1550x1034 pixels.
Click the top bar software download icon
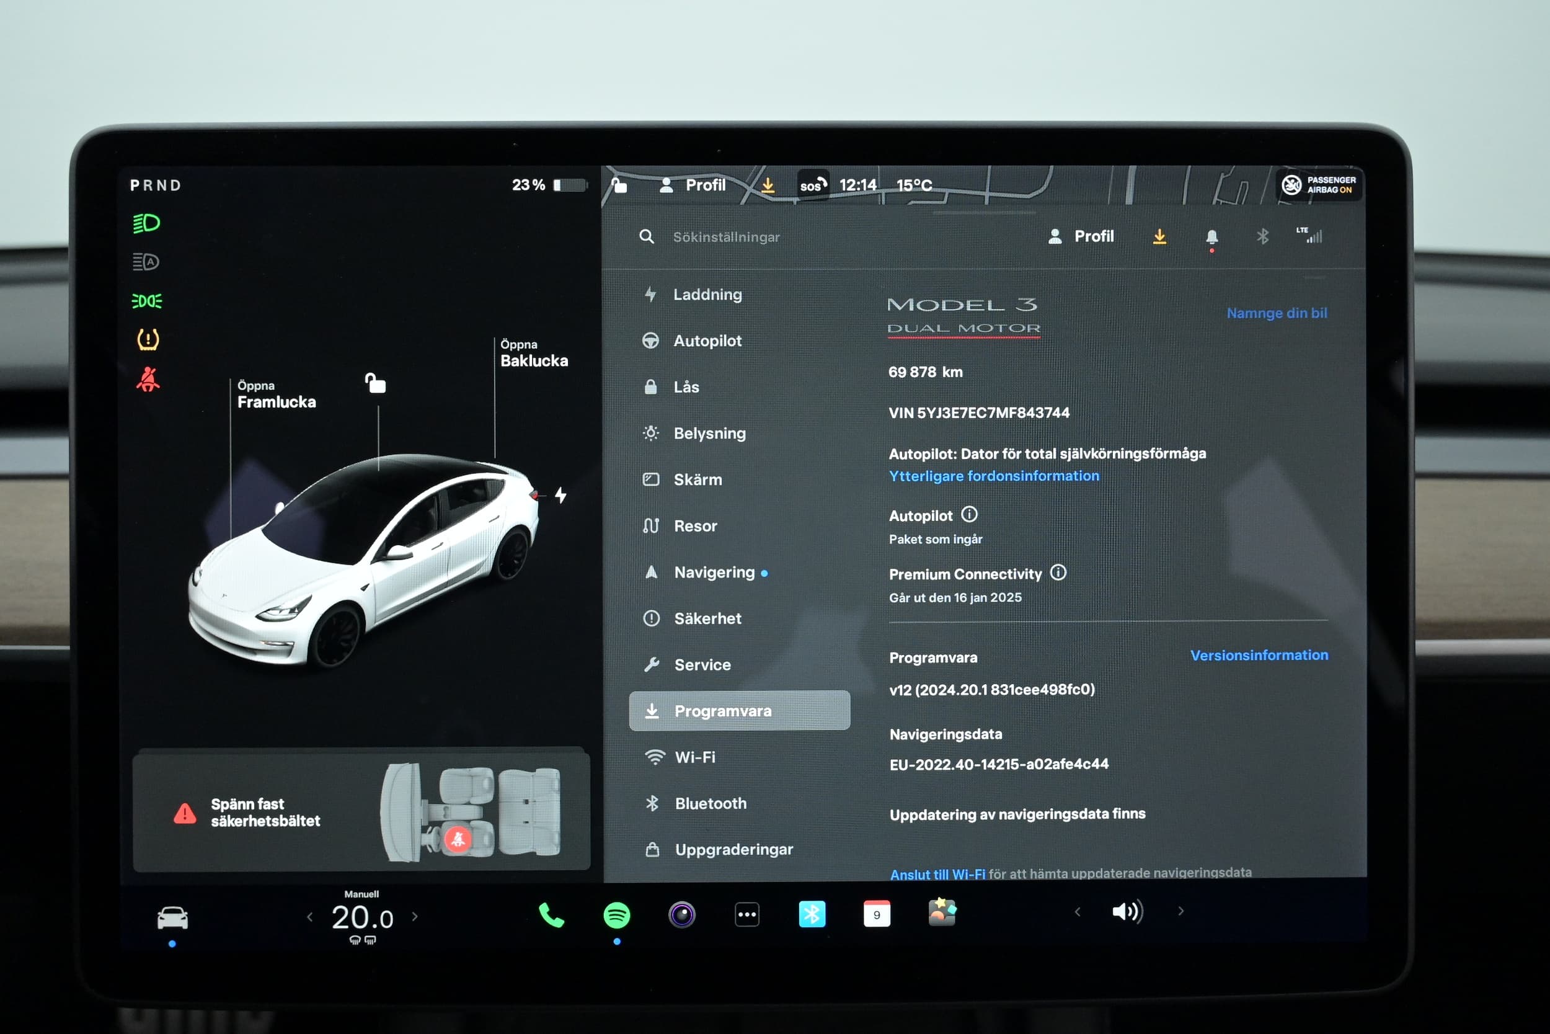click(767, 185)
